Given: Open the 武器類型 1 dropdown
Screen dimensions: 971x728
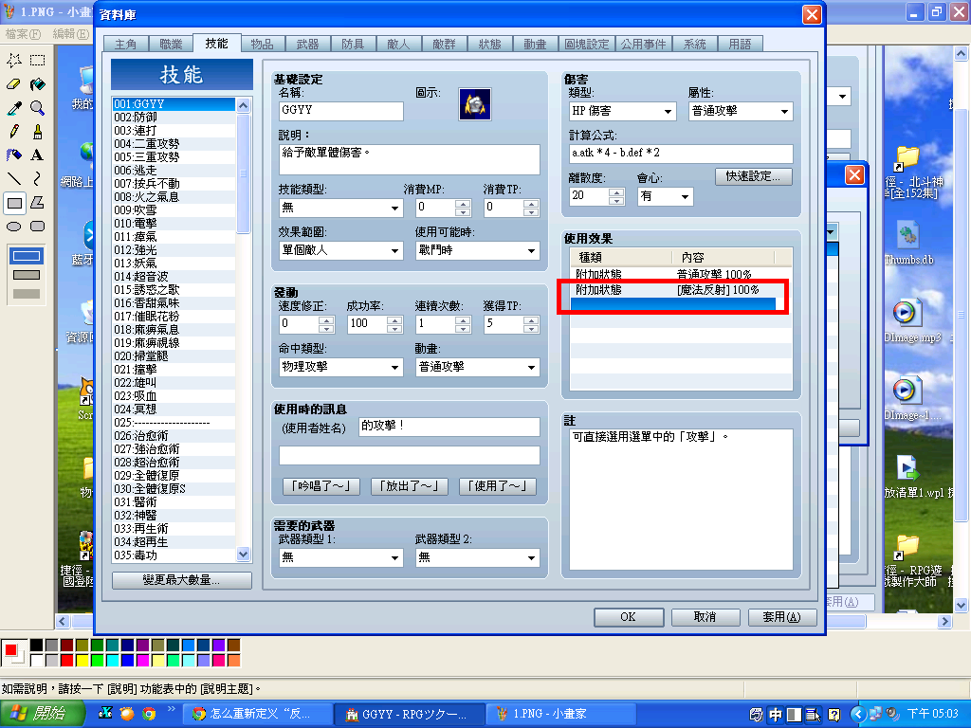Looking at the screenshot, I should point(340,557).
